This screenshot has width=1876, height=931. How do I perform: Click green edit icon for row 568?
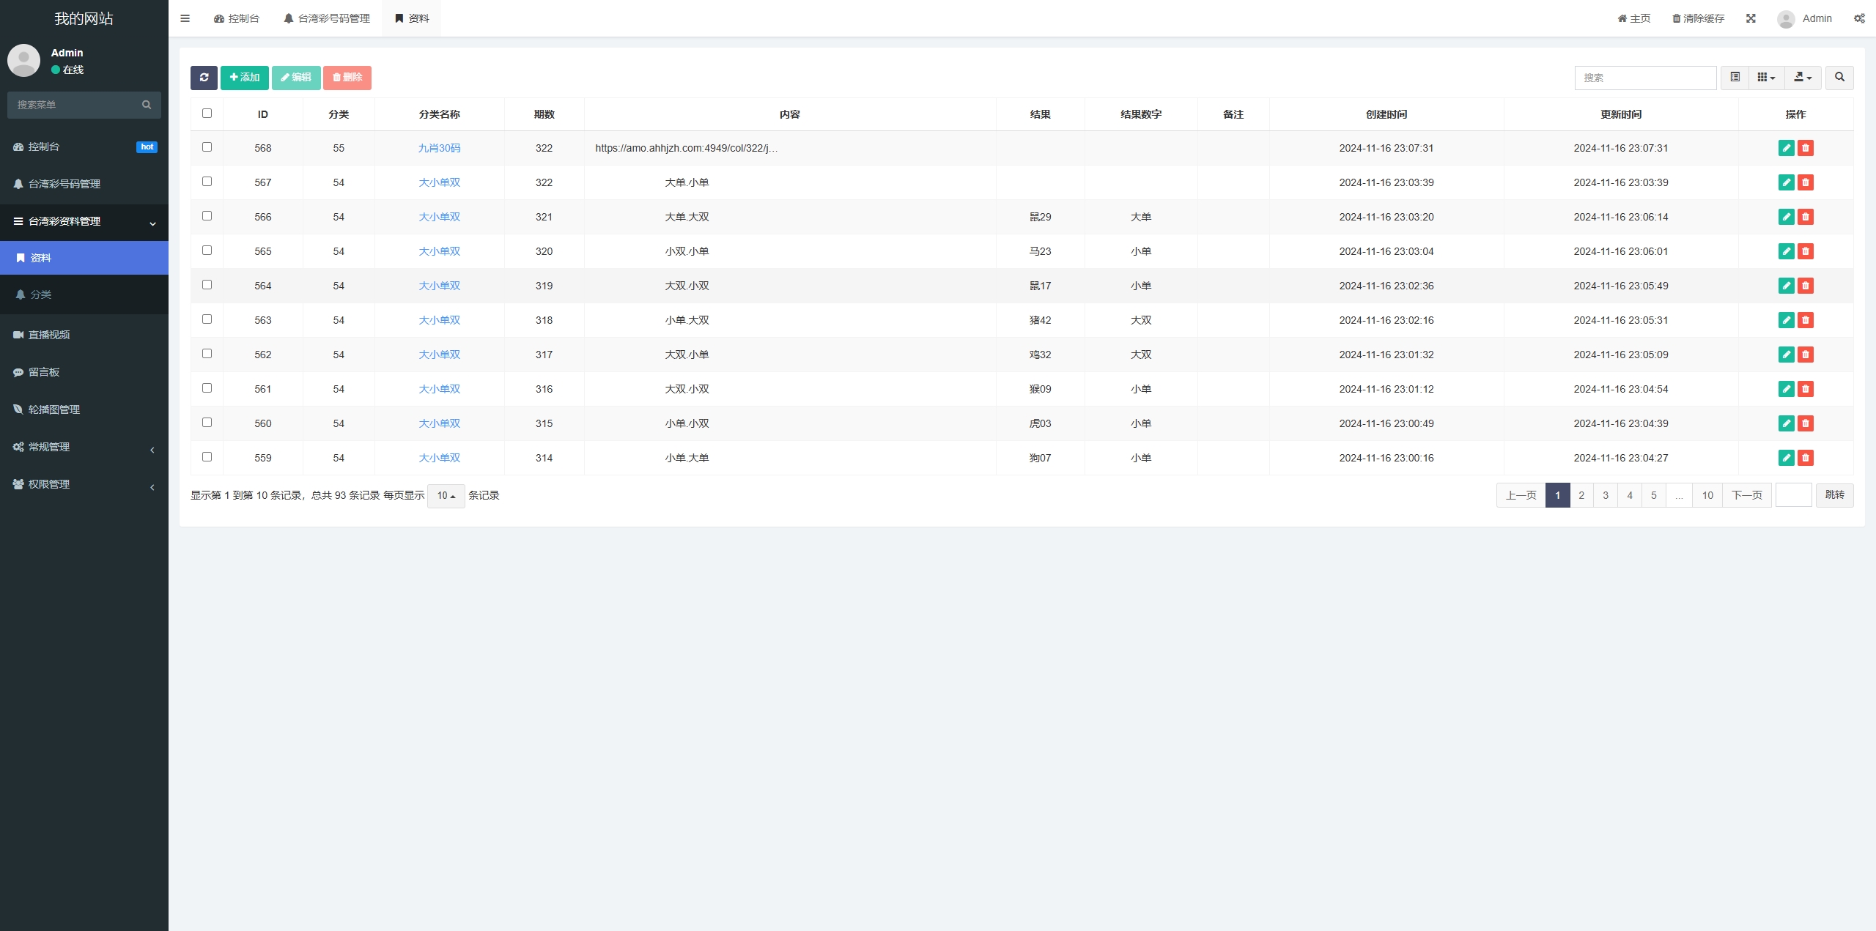point(1786,148)
